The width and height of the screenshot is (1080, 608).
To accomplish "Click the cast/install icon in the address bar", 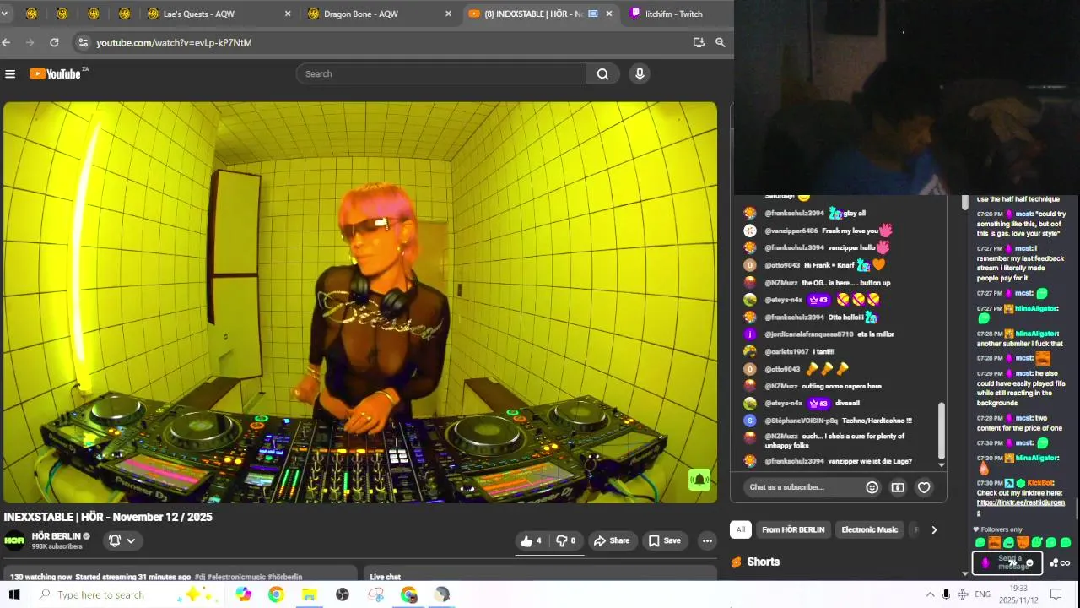I will pos(699,42).
